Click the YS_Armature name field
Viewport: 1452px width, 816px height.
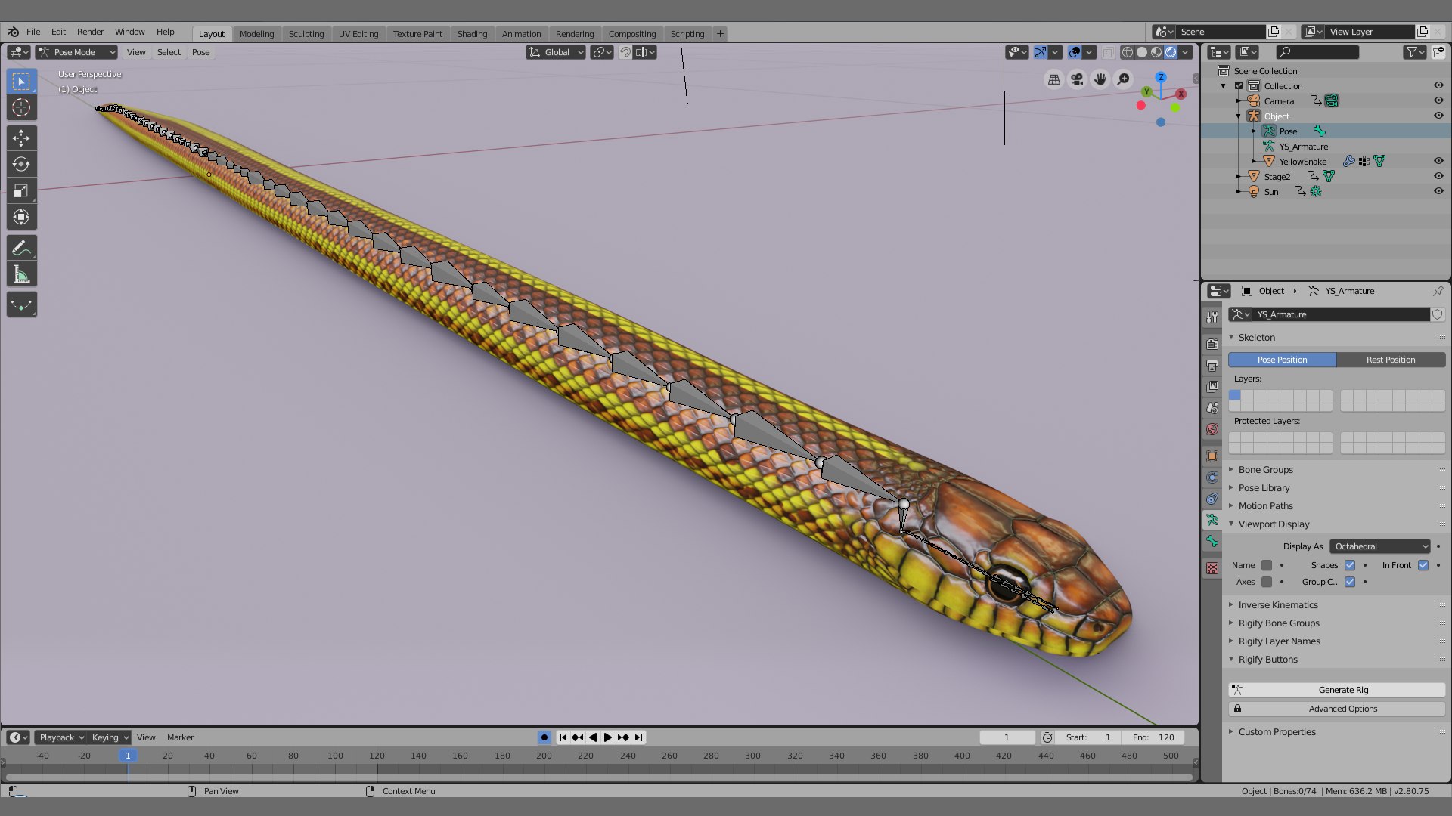pos(1341,314)
